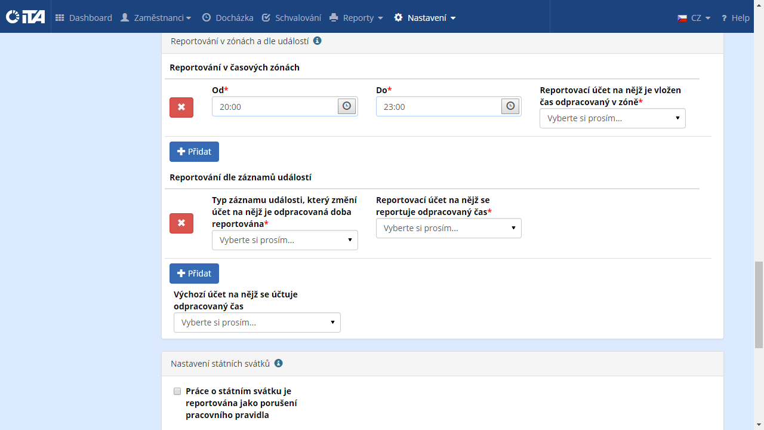This screenshot has height=430, width=764.
Task: Click the Czech flag language icon
Action: [682, 18]
